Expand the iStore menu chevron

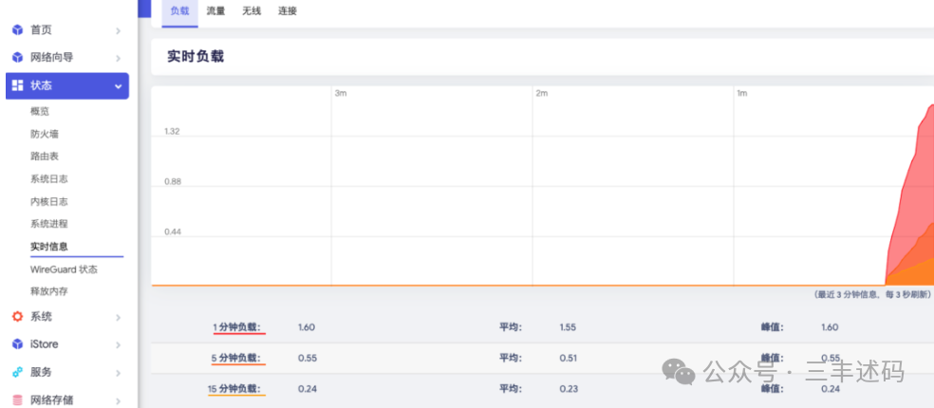click(x=118, y=344)
